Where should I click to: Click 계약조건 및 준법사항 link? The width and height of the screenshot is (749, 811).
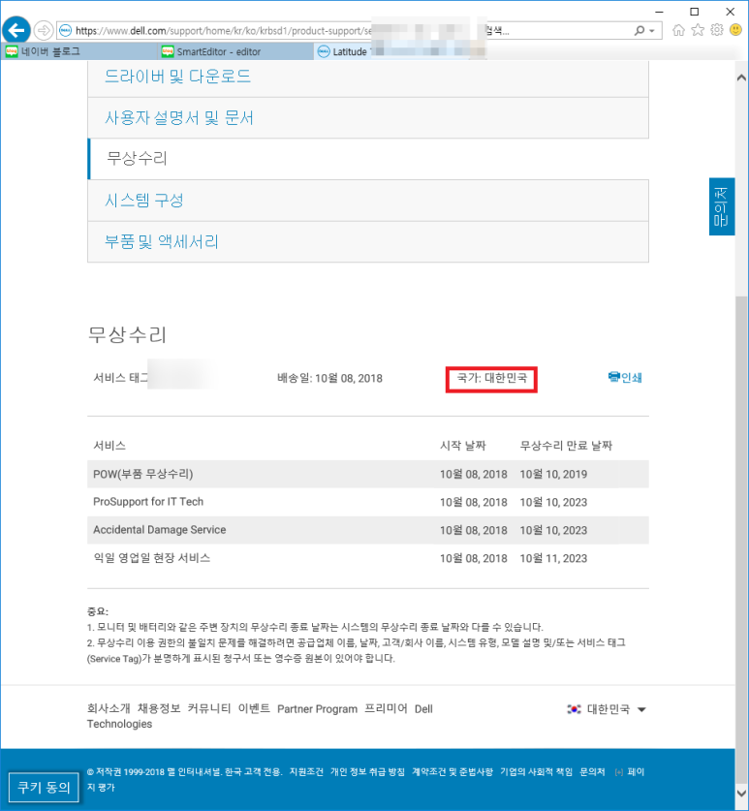tap(453, 771)
